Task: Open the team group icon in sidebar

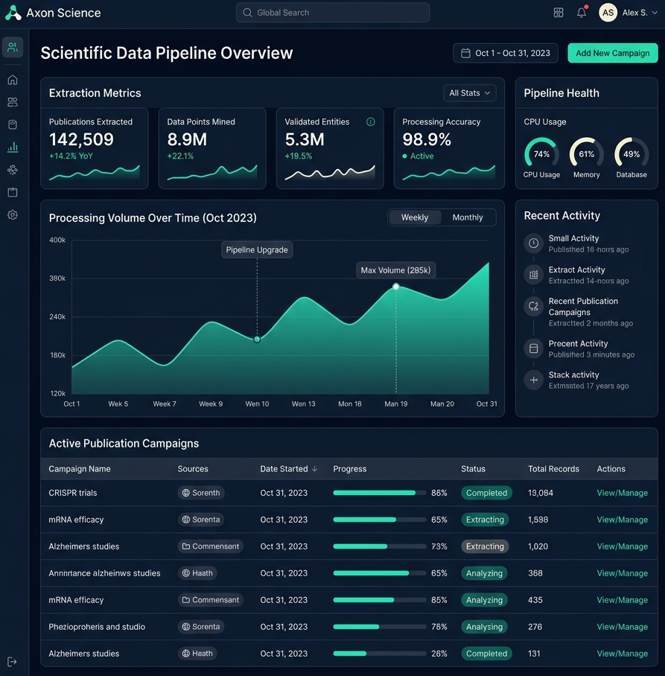Action: [13, 102]
